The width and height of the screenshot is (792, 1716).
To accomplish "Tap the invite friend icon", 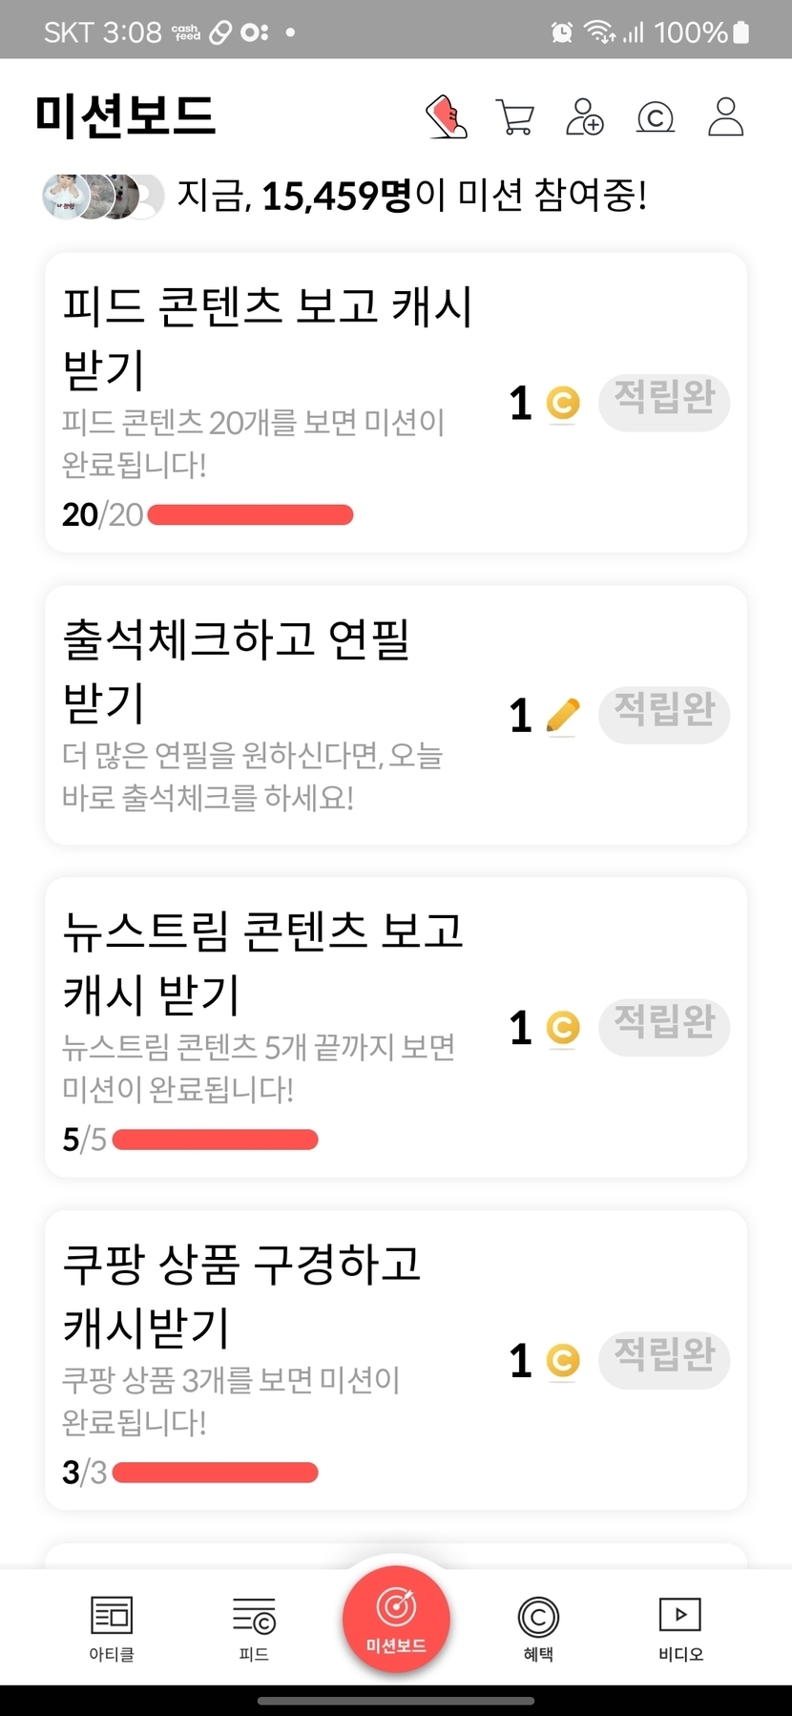I will point(585,117).
